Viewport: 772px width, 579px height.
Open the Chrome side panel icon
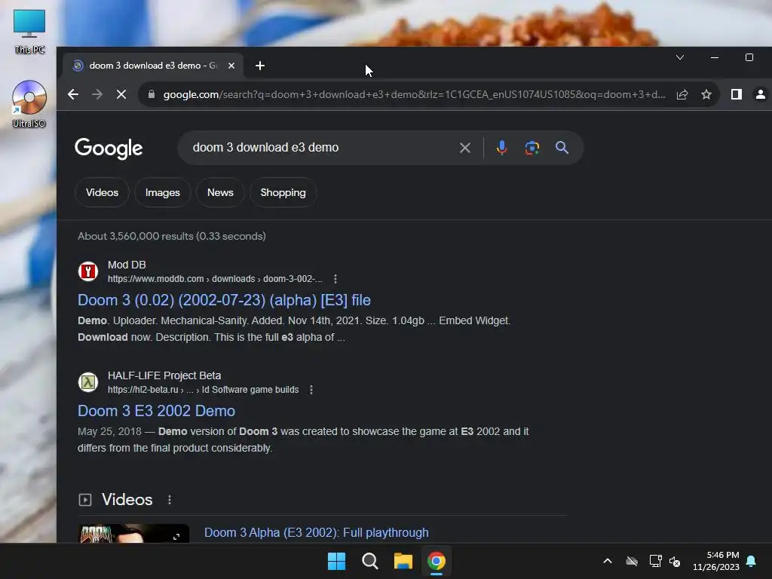(x=736, y=94)
